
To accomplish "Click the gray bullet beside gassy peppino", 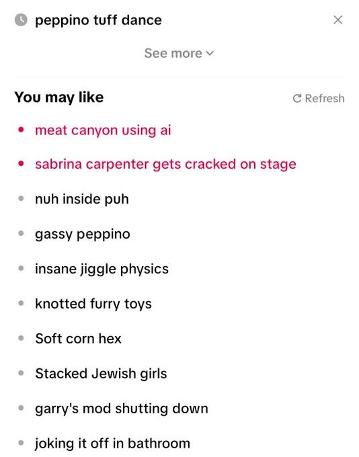I will point(21,233).
